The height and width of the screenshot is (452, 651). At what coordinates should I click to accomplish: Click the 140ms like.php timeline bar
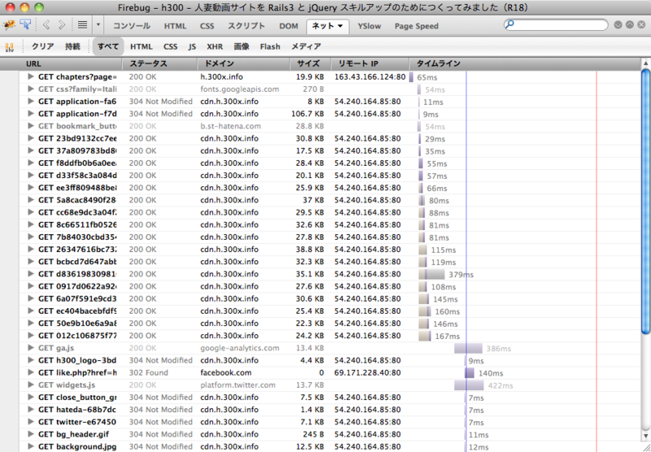[x=470, y=373]
